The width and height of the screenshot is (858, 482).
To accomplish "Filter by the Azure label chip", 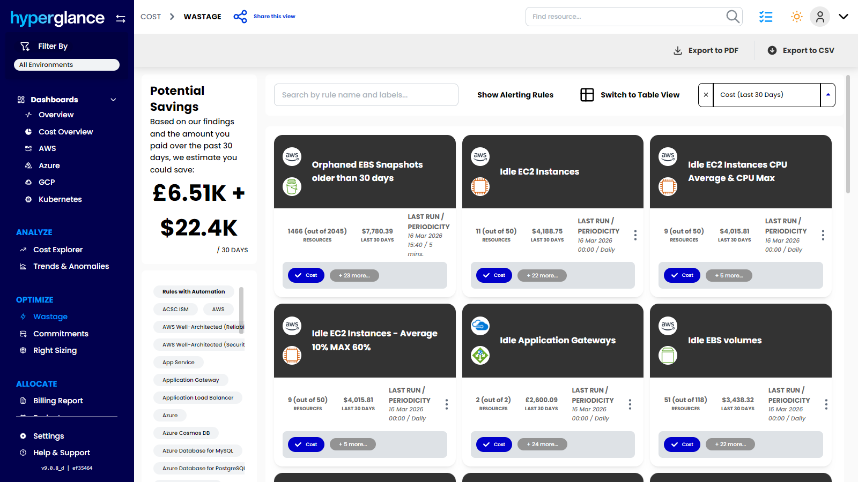I will point(170,416).
